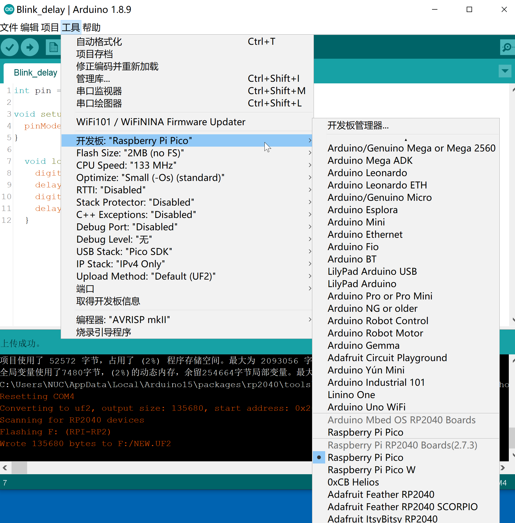Open 开发板管理器 boards manager

pos(358,125)
